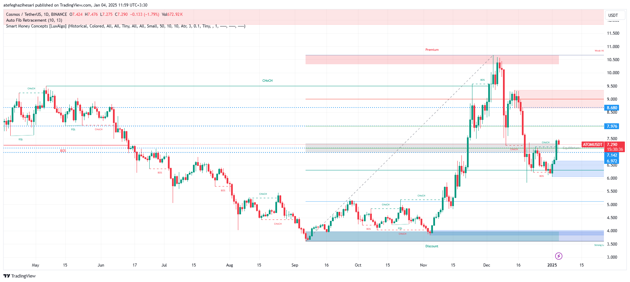The image size is (630, 282).
Task: Click the Weak High label near top right
Action: (599, 51)
